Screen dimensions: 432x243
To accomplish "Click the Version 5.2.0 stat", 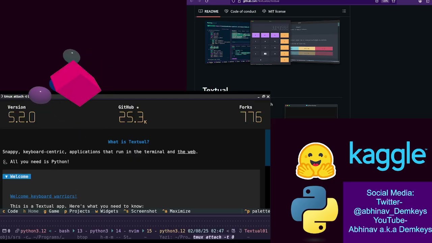I will pos(22,114).
